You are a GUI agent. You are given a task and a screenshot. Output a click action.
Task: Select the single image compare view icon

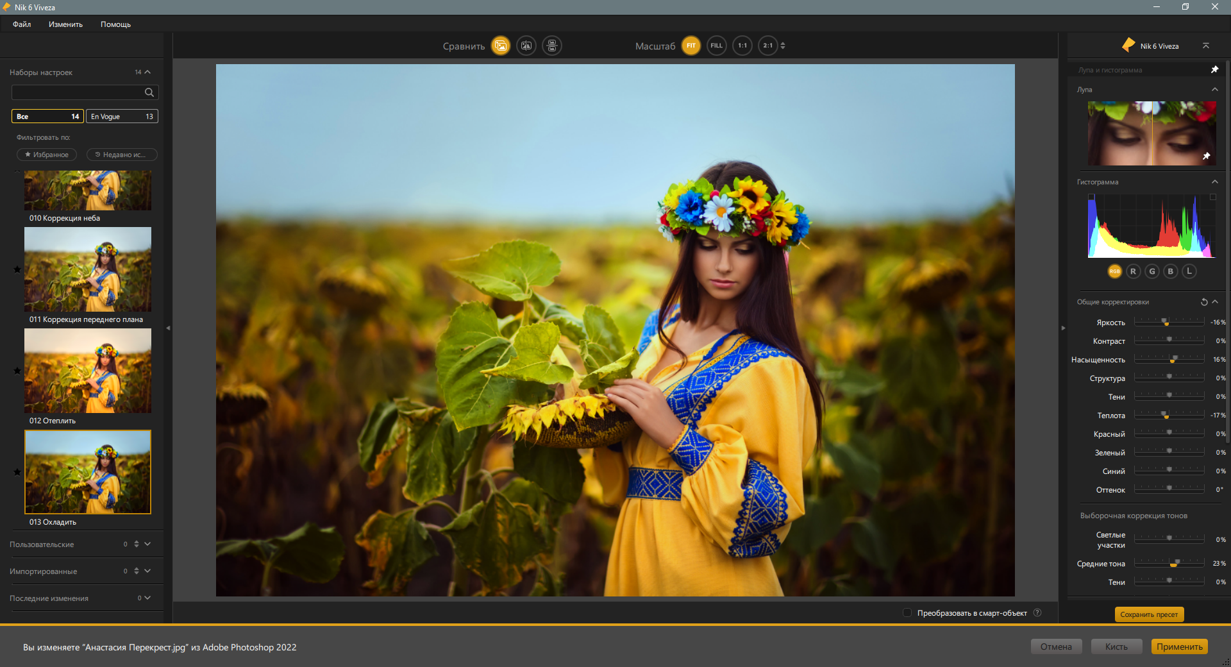(501, 46)
